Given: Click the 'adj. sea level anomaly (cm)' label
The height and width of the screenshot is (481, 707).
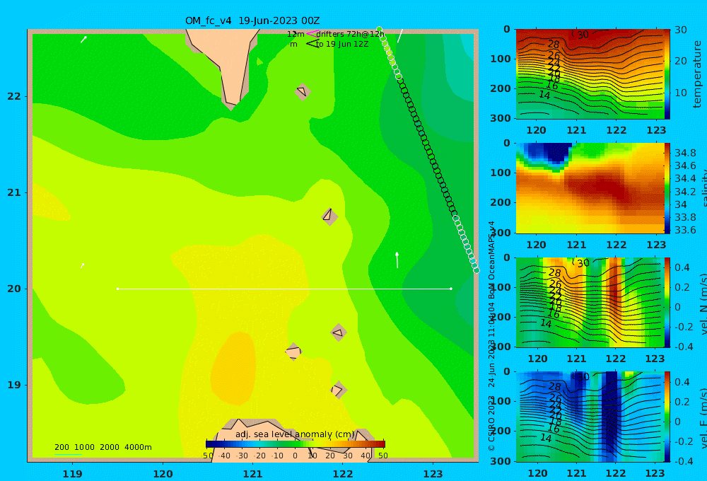Looking at the screenshot, I should coord(295,434).
